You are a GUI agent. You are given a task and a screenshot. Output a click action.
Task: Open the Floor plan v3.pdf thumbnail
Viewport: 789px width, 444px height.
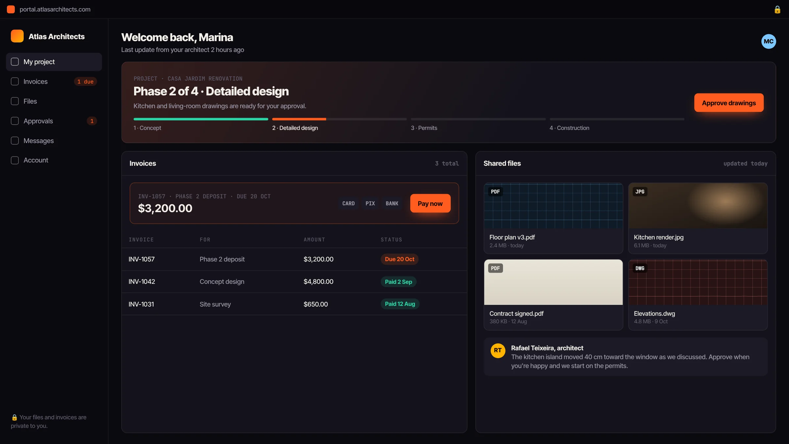tap(553, 206)
